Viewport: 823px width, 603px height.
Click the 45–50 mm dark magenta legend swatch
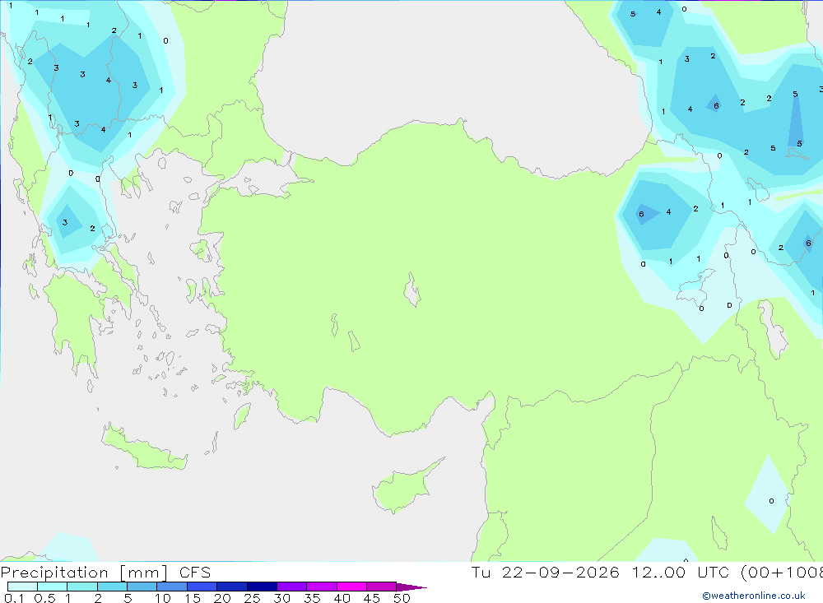click(x=381, y=587)
